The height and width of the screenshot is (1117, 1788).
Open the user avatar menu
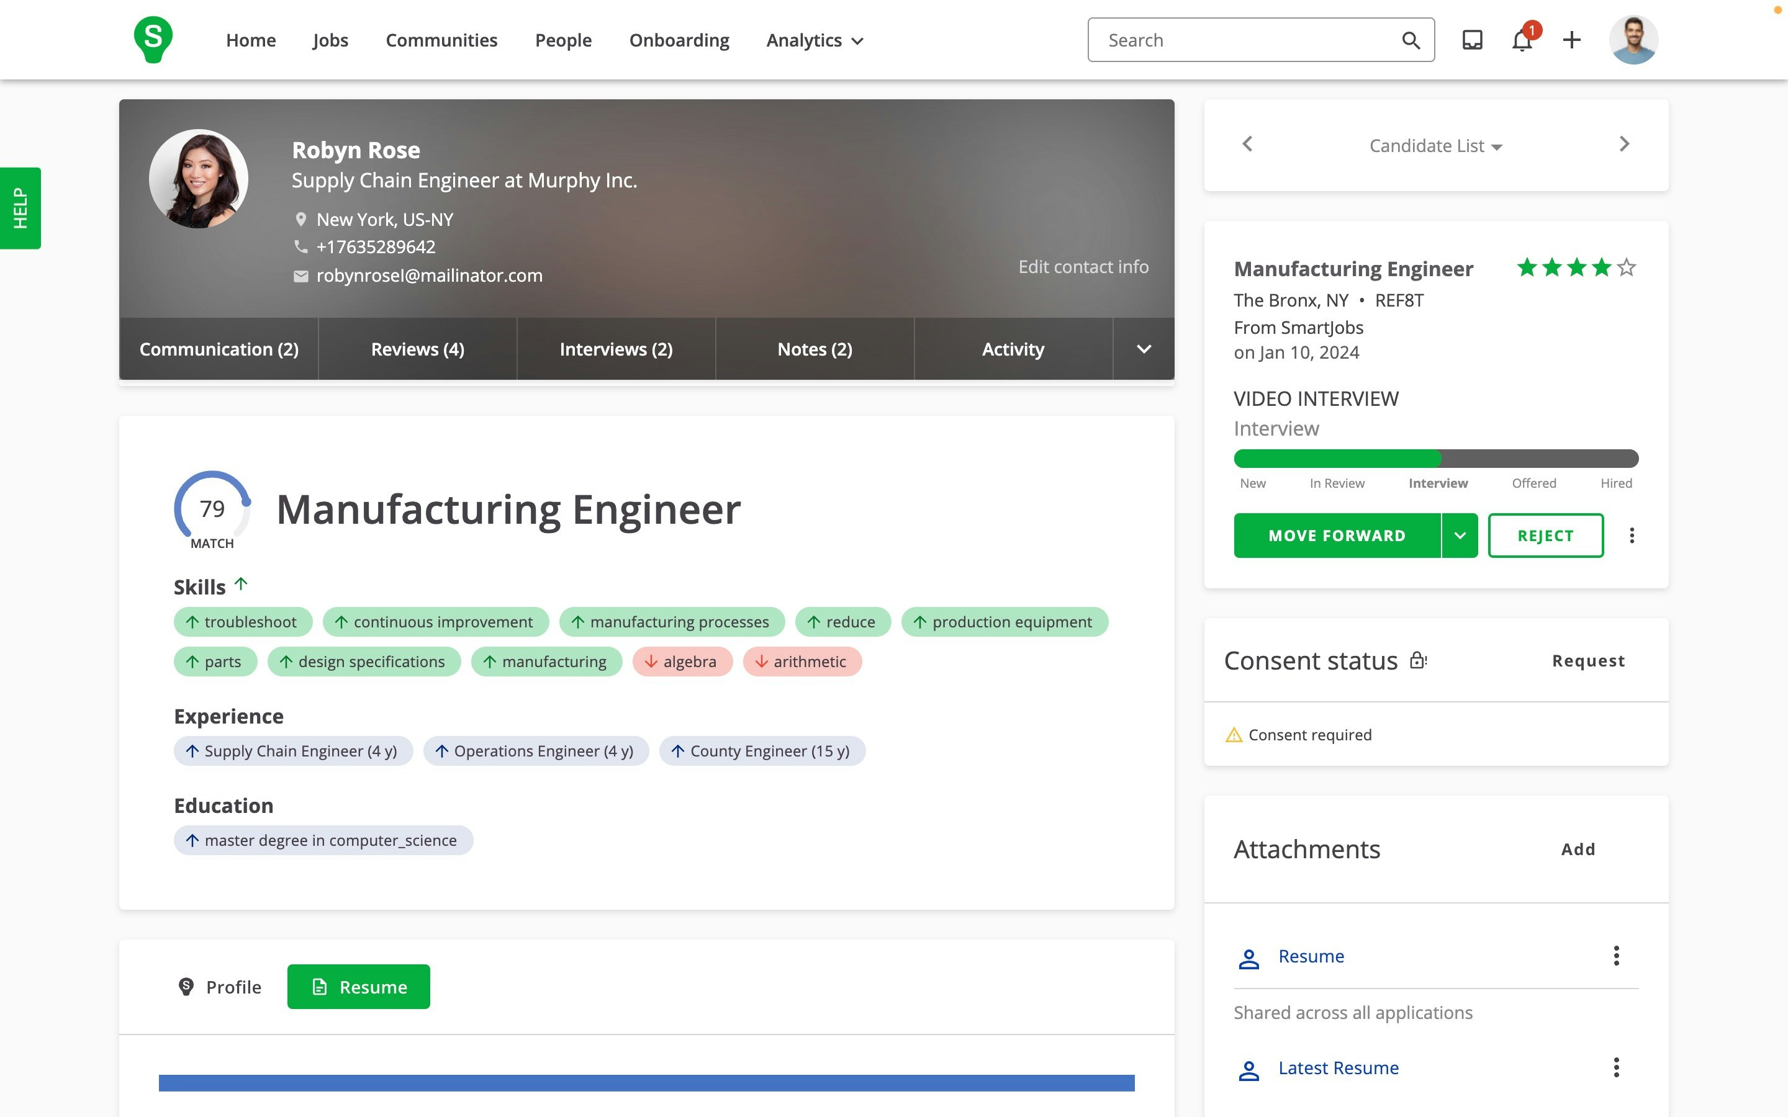(x=1633, y=40)
